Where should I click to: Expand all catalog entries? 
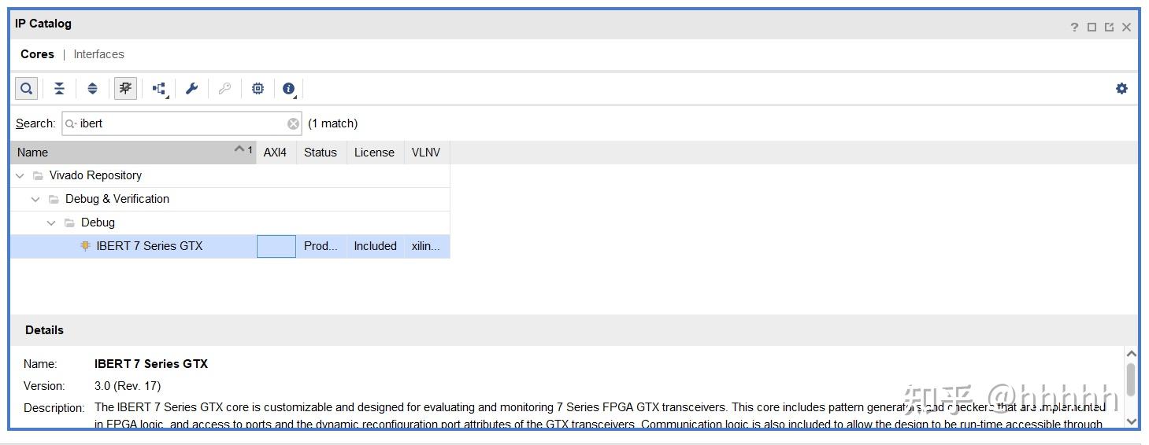(92, 89)
